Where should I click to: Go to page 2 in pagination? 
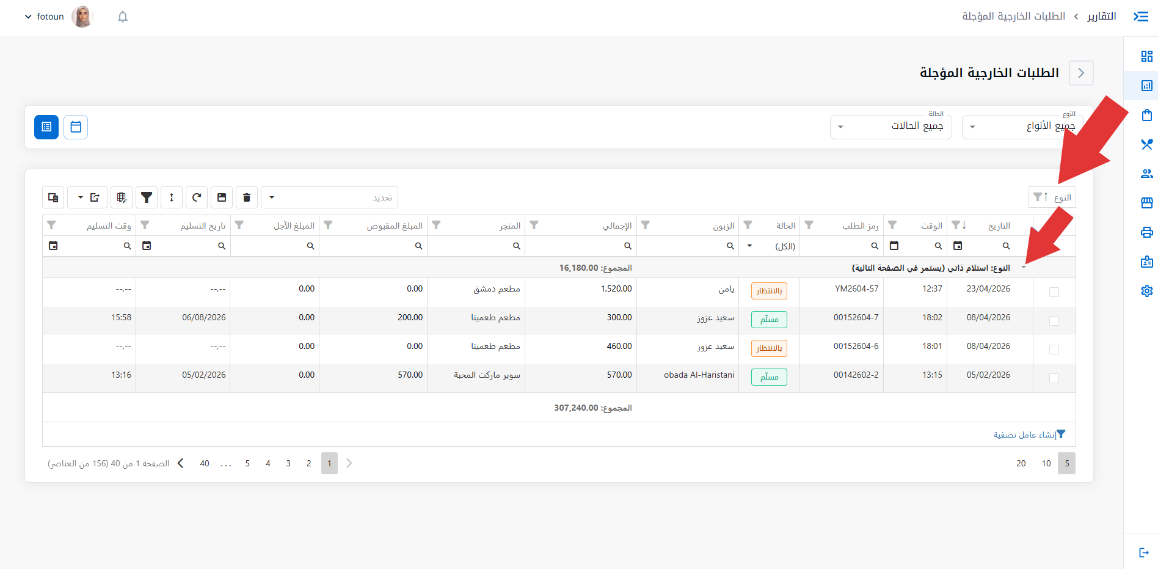coord(309,463)
